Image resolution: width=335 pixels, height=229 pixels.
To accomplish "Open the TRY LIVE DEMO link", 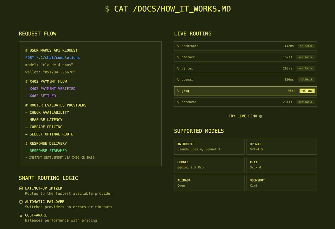I will click(245, 116).
